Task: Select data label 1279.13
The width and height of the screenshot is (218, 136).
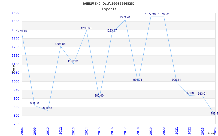Action: (x=22, y=31)
